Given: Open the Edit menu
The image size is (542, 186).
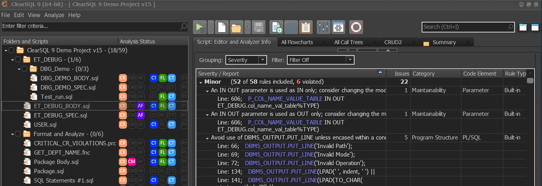Looking at the screenshot, I should (19, 15).
